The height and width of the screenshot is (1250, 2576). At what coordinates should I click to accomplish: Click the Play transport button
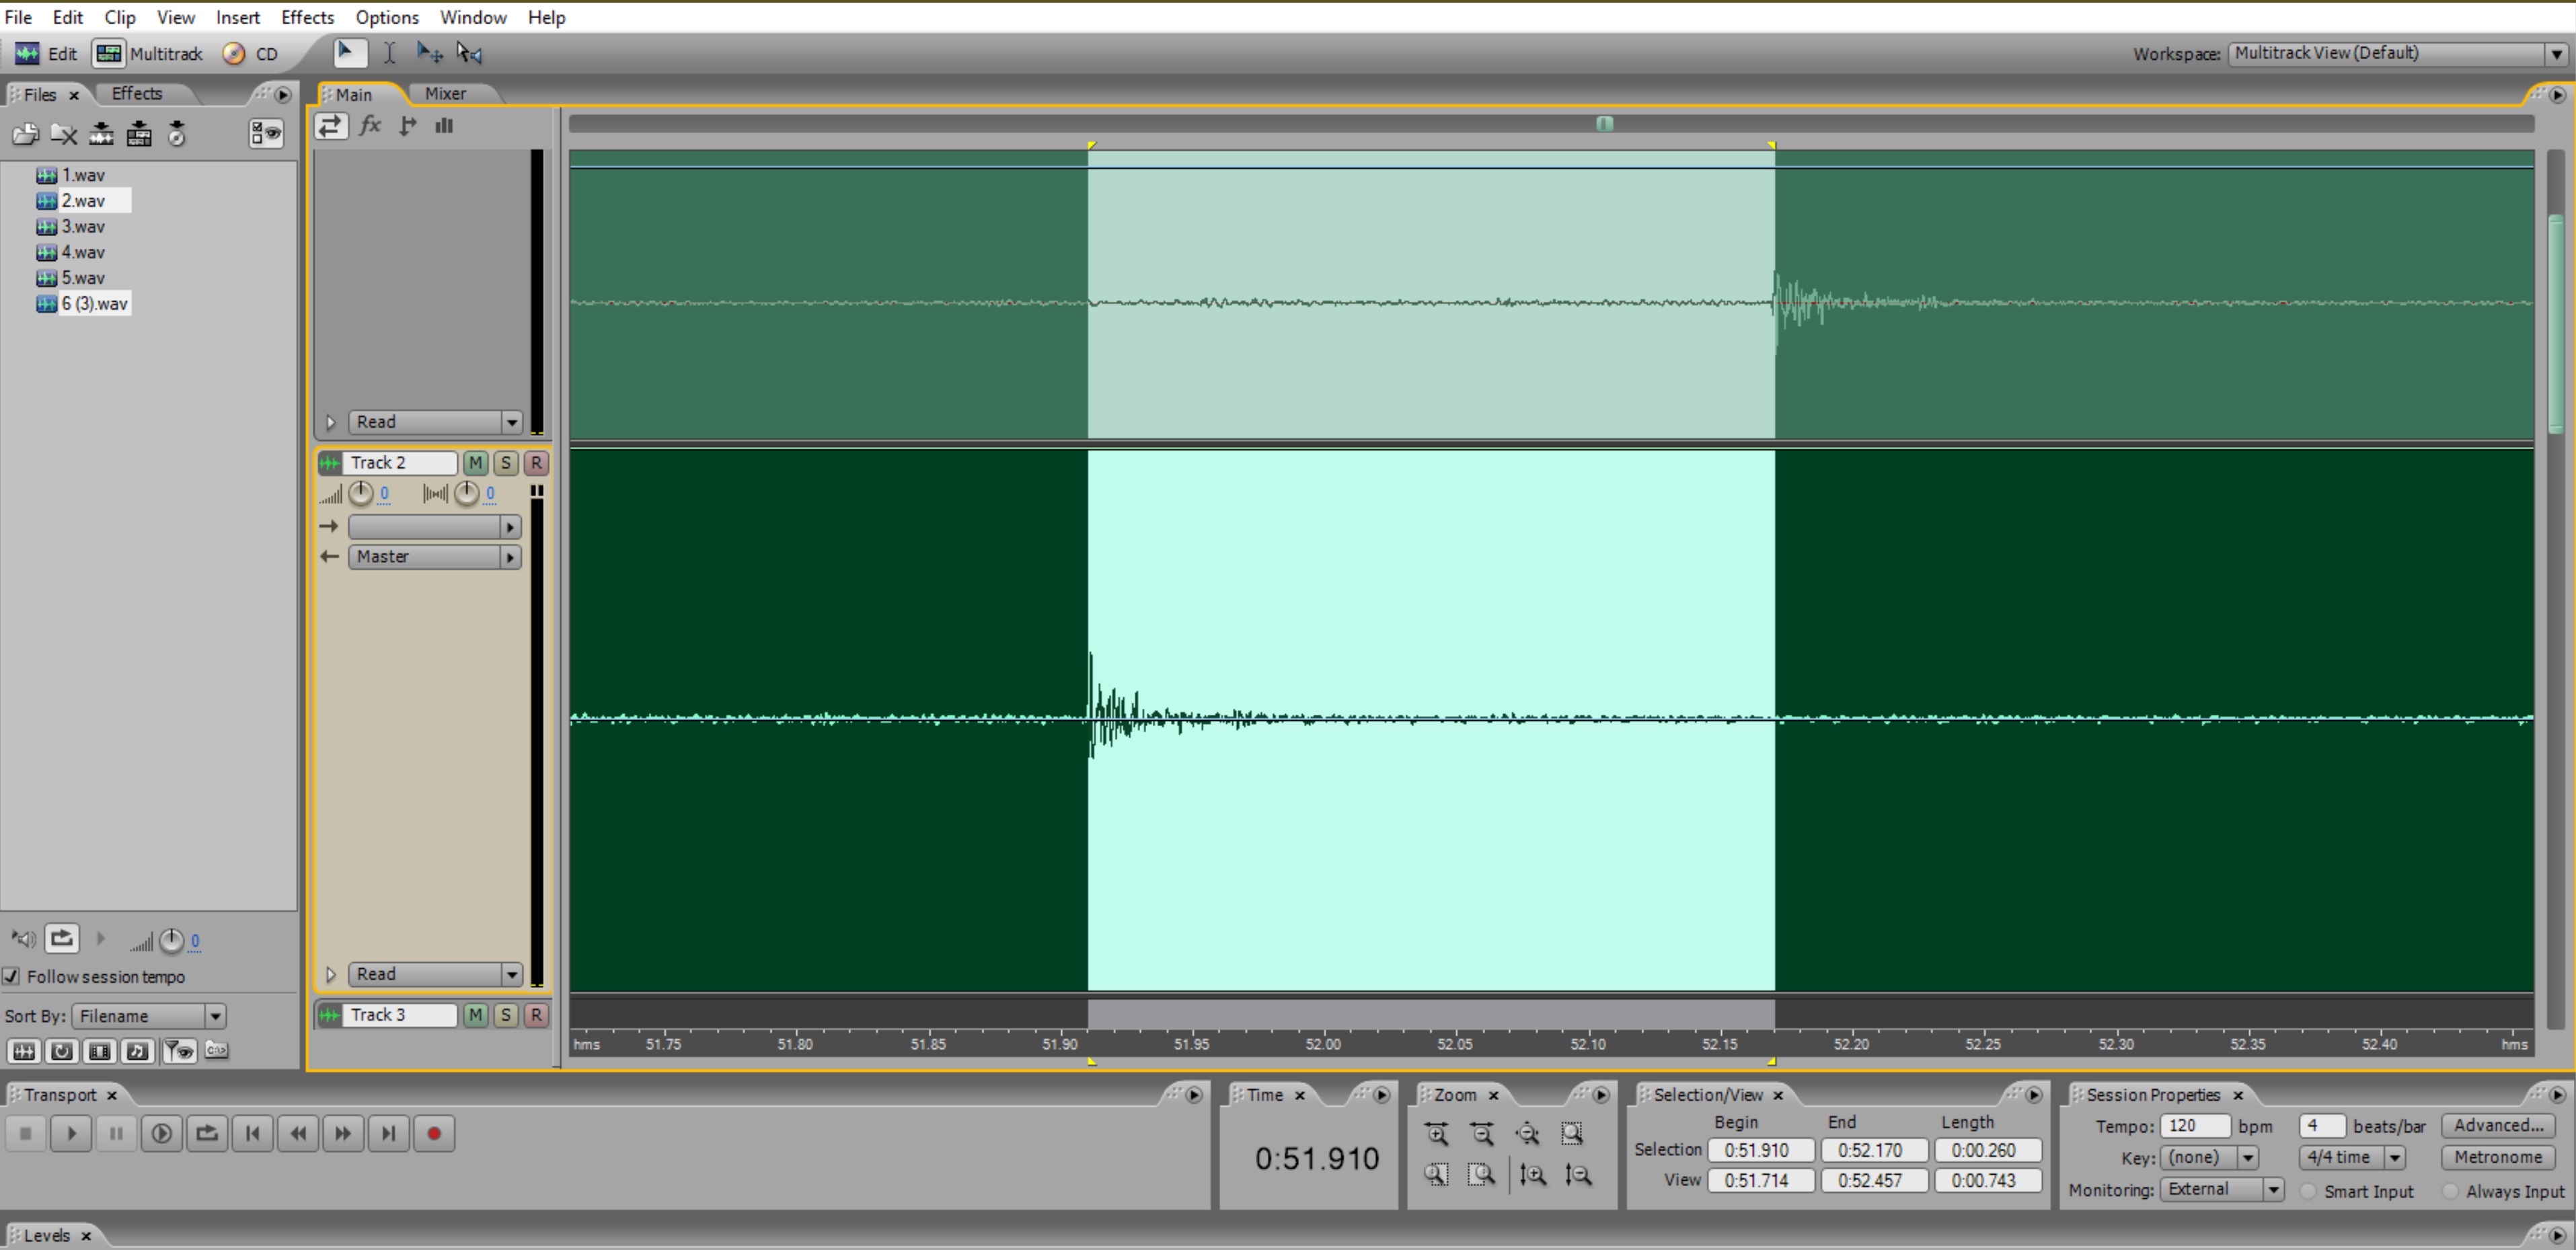click(x=71, y=1133)
